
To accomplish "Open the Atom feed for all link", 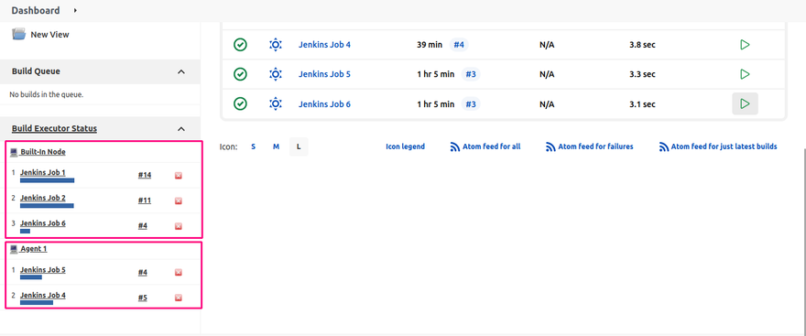I will pyautogui.click(x=492, y=146).
